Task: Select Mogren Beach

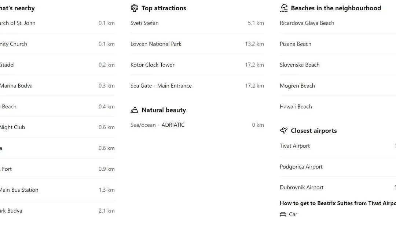Action: pyautogui.click(x=297, y=86)
